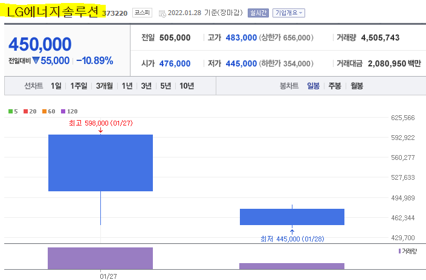Click the 거래량 legend swatch in the volume chart
This screenshot has height=280, width=426.
coord(399,251)
